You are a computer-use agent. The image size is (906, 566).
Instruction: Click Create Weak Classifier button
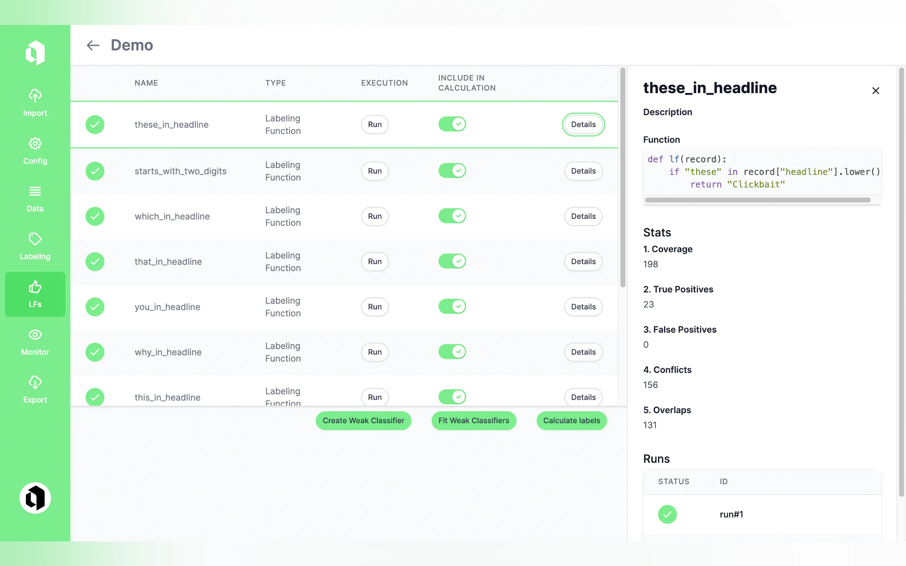(363, 420)
